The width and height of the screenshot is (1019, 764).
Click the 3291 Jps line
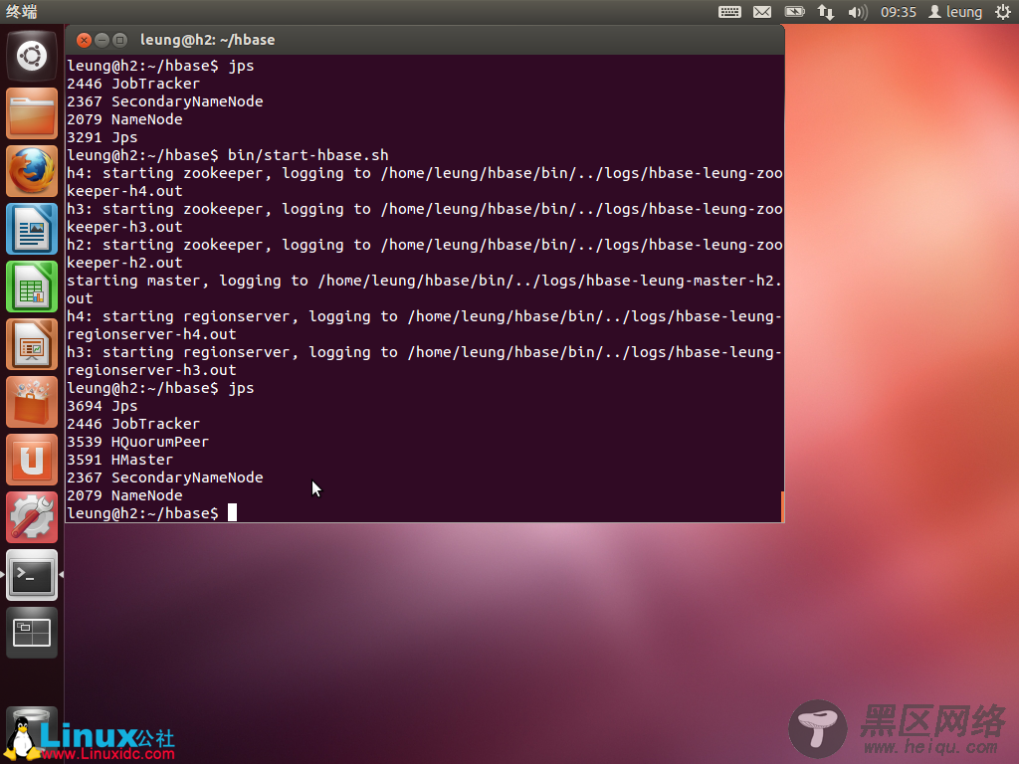coord(102,137)
